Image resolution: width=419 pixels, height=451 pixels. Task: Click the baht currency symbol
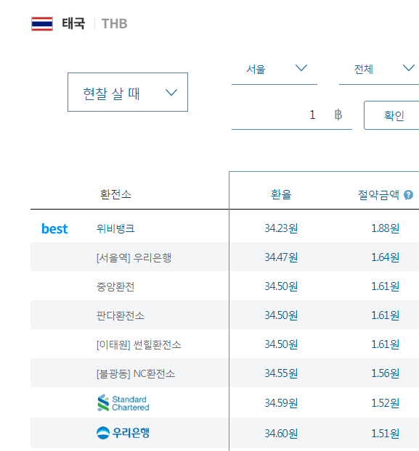click(x=338, y=115)
